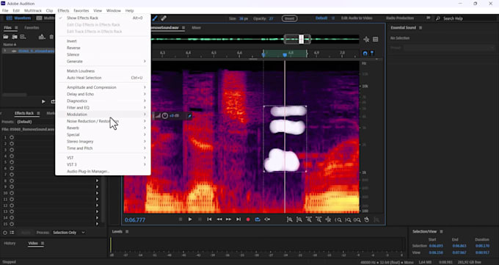
Task: Click Zoom Out (Time) icon
Action: pyautogui.click(x=318, y=219)
